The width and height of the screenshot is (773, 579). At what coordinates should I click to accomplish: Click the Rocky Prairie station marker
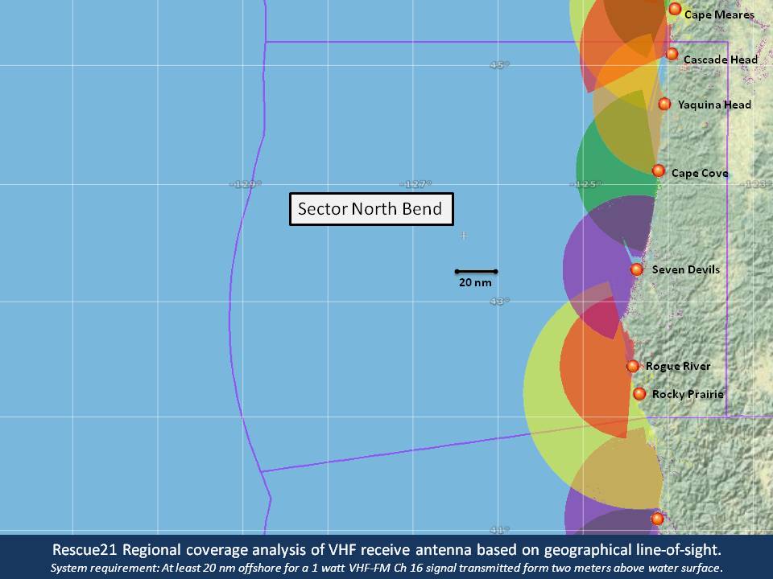(639, 393)
